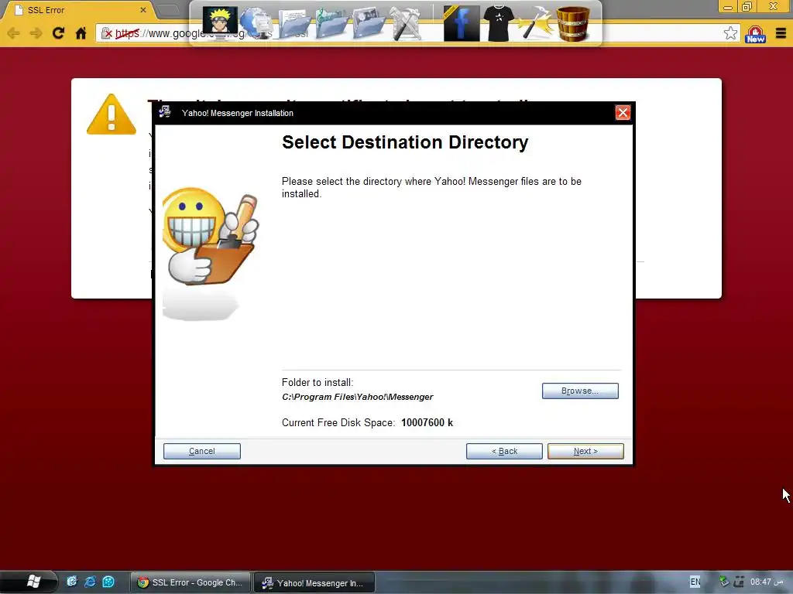The width and height of the screenshot is (793, 594).
Task: Click the yellow warning triangle on SSL page
Action: 112,114
